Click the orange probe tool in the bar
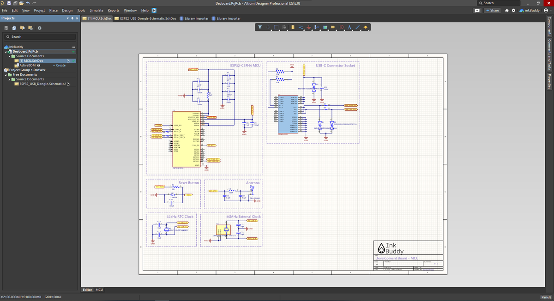Viewport: 554px width, 301px height. (366, 27)
